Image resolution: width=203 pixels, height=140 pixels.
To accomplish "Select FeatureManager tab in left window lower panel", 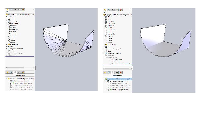I will pos(8,72).
